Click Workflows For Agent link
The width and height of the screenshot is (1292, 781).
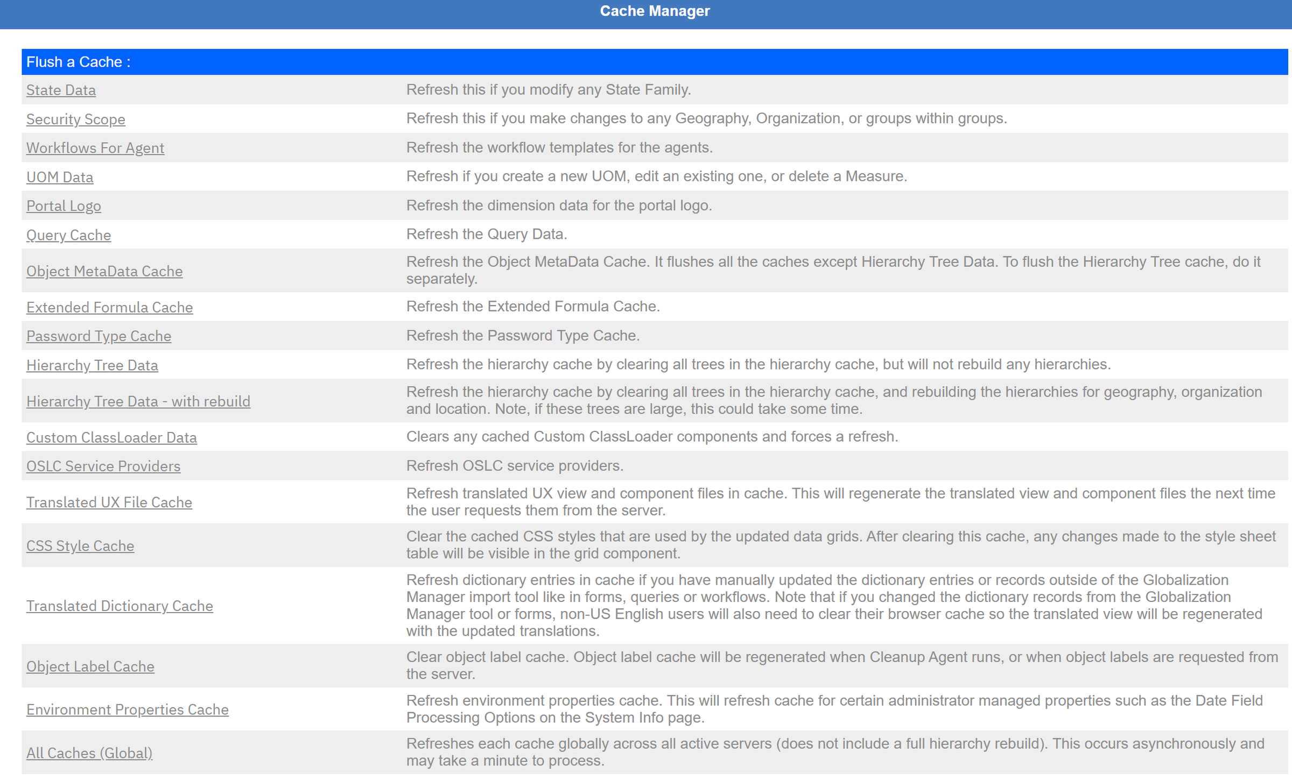[x=95, y=148]
